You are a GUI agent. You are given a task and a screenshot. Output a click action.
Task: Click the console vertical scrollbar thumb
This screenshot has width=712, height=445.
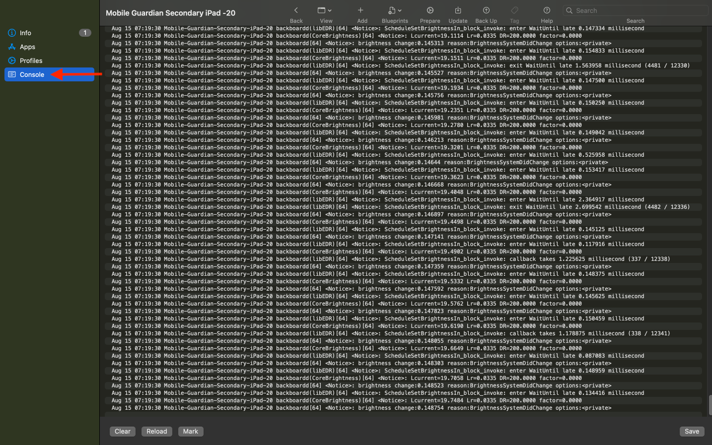tap(710, 405)
